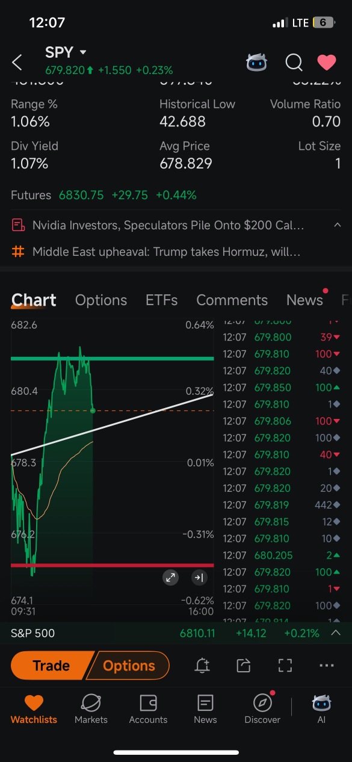The height and width of the screenshot is (762, 352).
Task: Tap the orange-outlined Options button
Action: coord(129,666)
